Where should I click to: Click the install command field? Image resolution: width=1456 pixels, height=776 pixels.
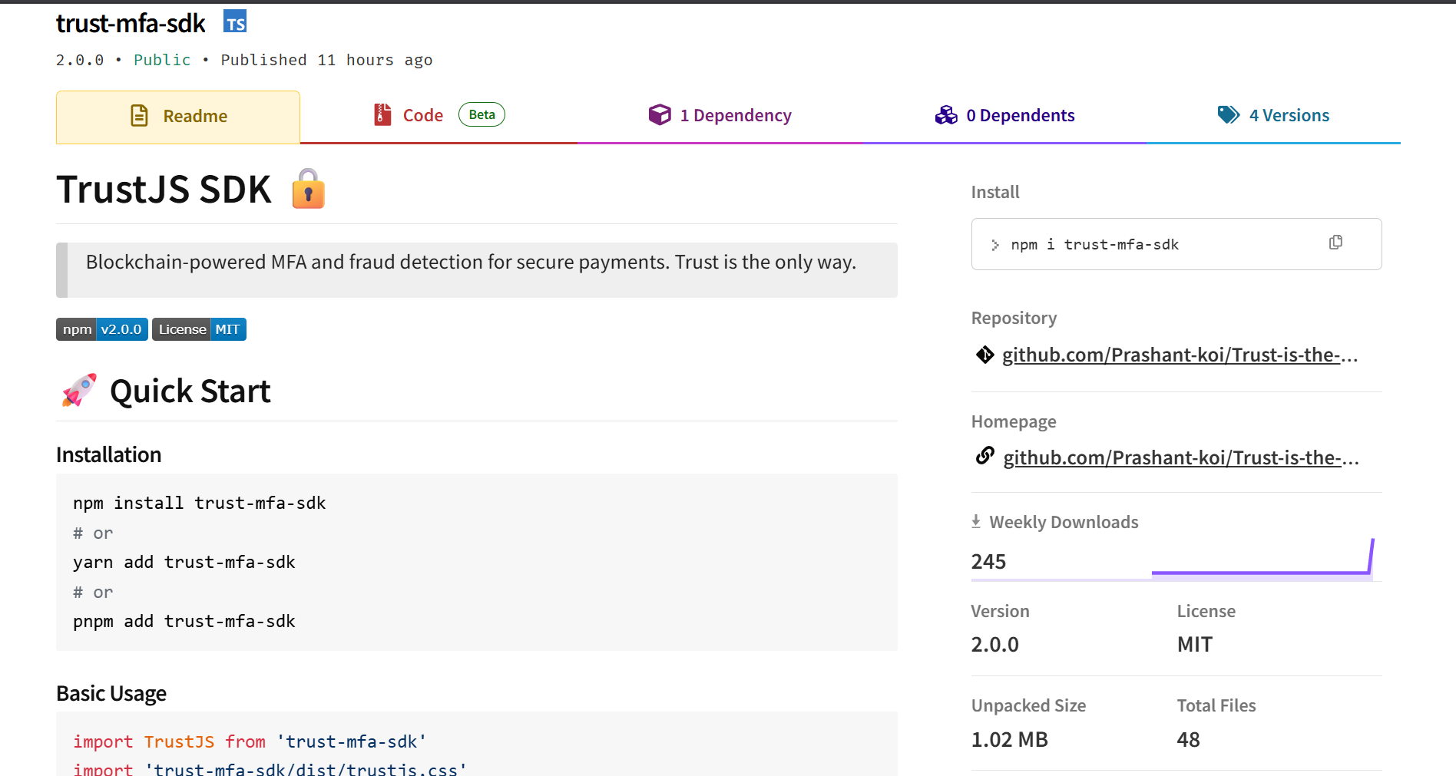coord(1176,244)
